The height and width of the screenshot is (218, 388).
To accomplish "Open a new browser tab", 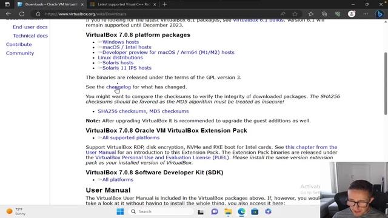I will (164, 4).
